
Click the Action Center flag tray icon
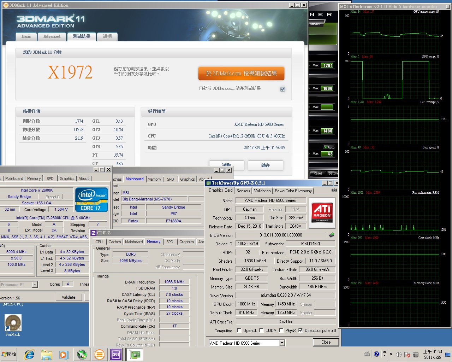coord(407,354)
